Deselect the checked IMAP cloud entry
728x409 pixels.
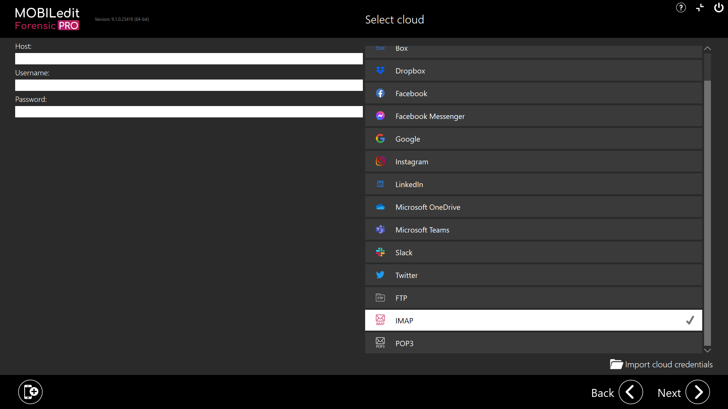pyautogui.click(x=533, y=320)
